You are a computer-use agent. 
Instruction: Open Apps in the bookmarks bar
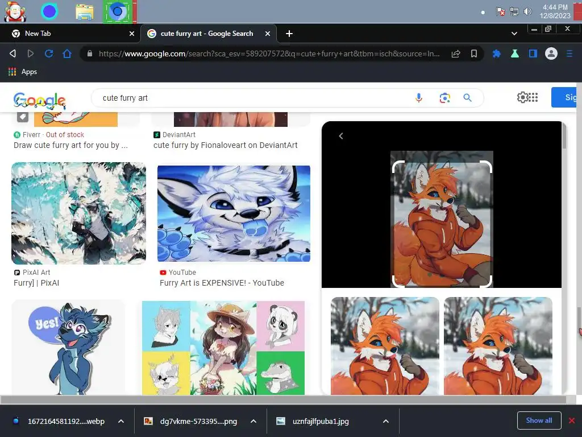pos(23,72)
